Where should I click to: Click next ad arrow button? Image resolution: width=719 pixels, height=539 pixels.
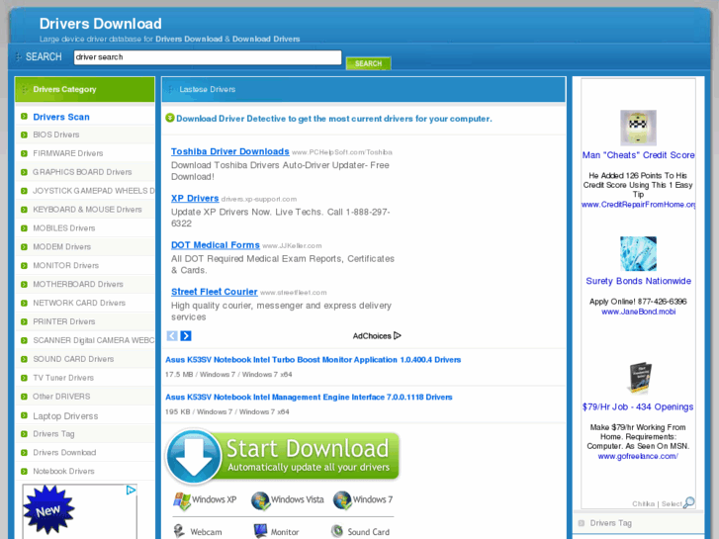[186, 336]
